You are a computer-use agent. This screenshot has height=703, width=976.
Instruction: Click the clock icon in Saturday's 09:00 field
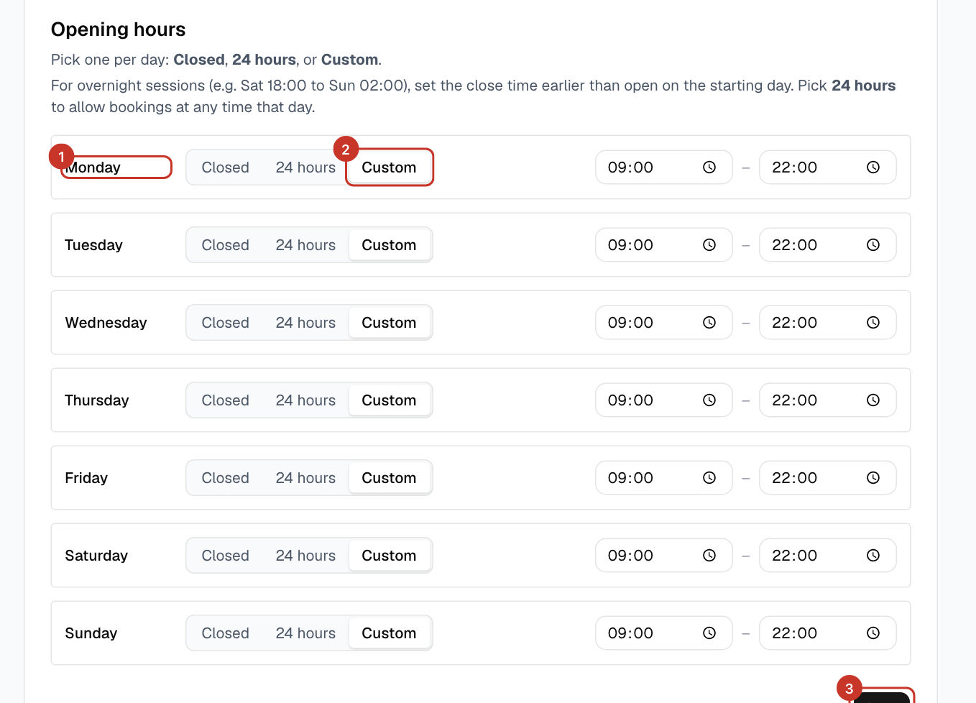point(709,556)
